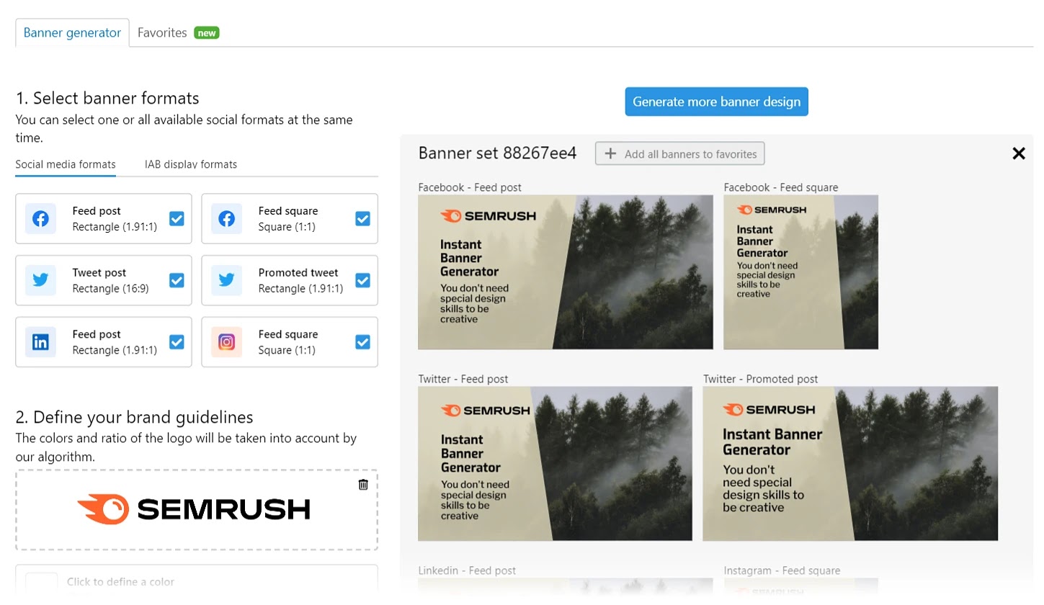Click the '1. Select banner formats' heading
The height and width of the screenshot is (605, 1044).
click(x=107, y=98)
